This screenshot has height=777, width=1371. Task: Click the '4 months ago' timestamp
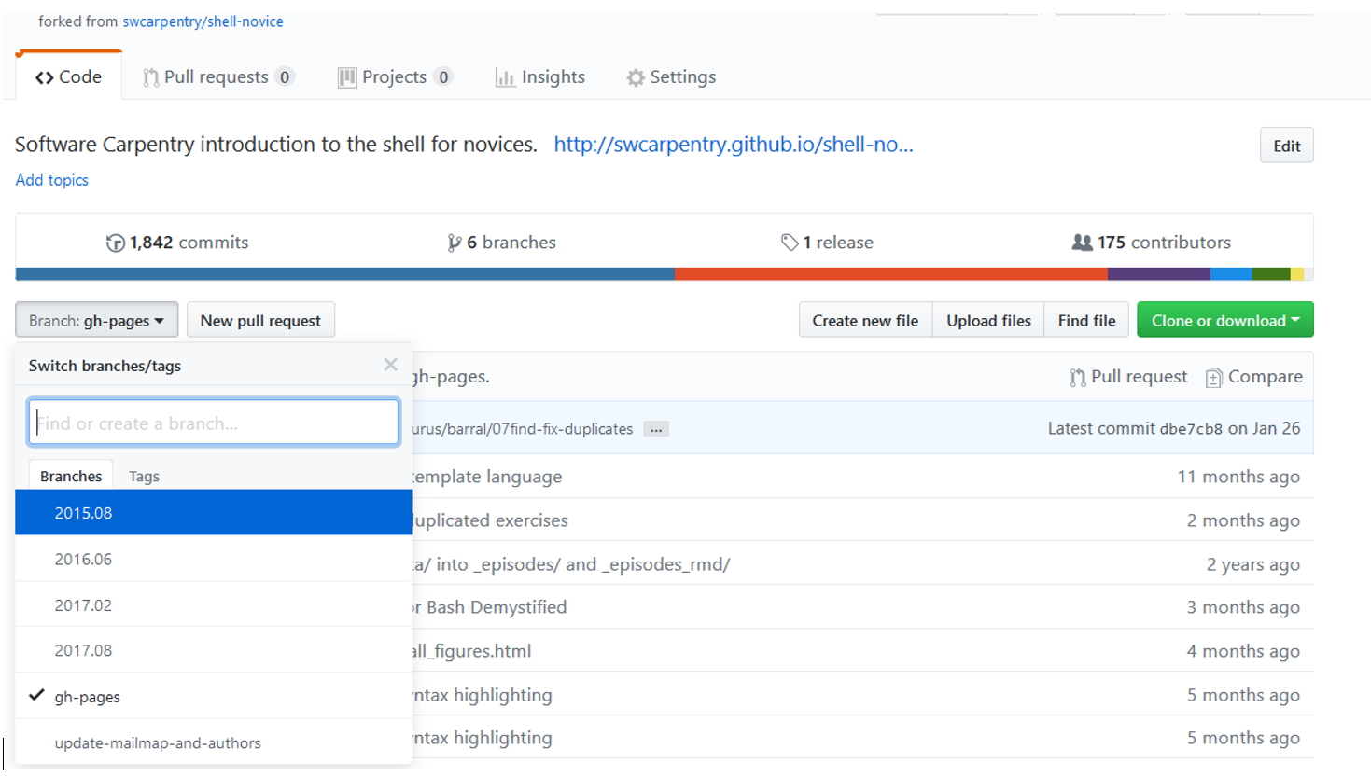click(1243, 651)
